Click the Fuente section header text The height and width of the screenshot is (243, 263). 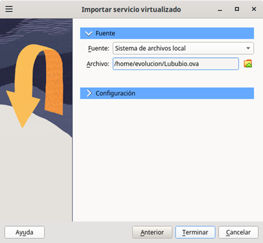[x=105, y=34]
